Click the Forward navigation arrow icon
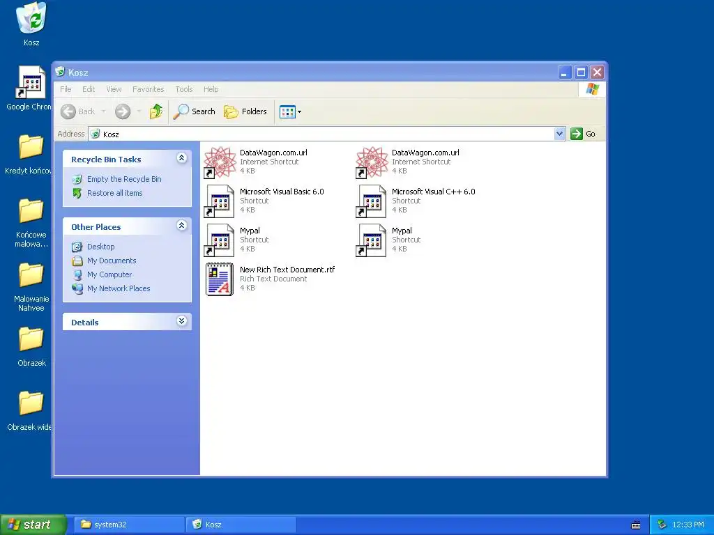The width and height of the screenshot is (714, 535). click(123, 111)
